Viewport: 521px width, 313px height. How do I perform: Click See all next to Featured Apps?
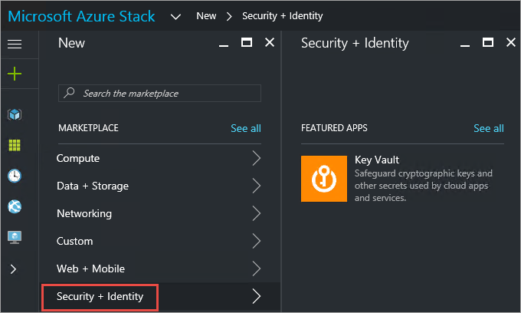[x=488, y=128]
